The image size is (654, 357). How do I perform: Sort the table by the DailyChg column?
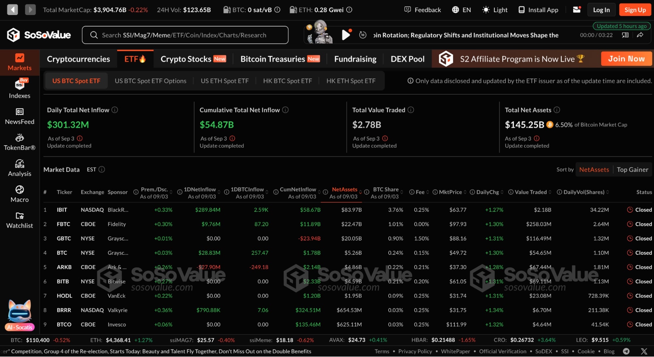tap(487, 192)
